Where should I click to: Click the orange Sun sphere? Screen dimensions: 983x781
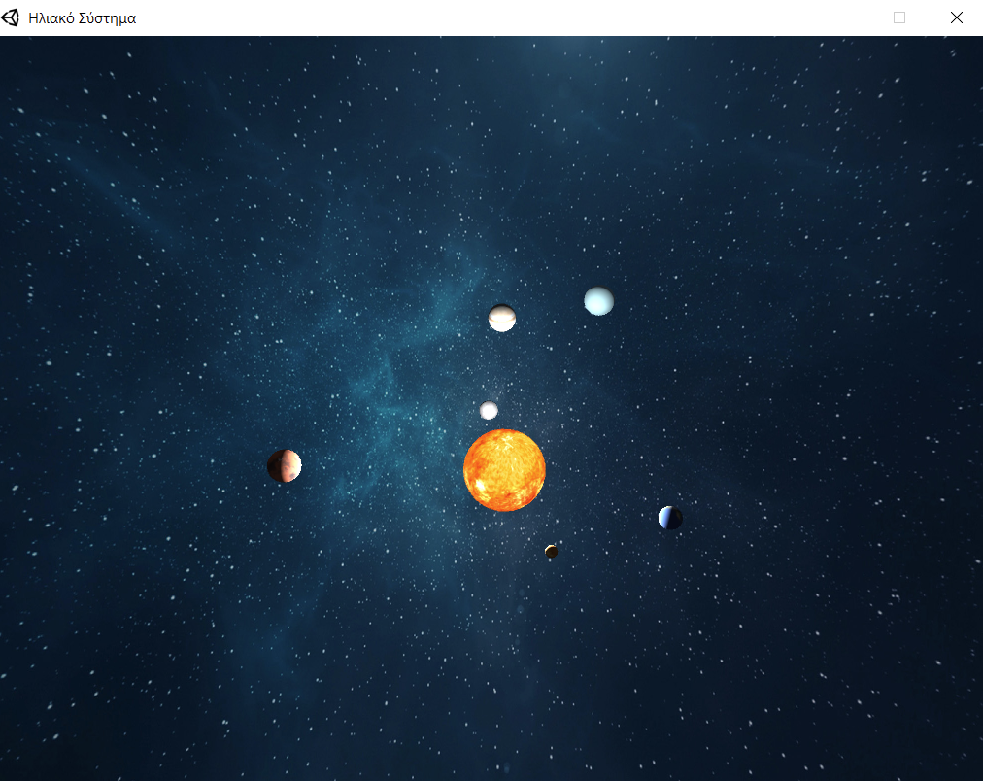click(x=504, y=470)
